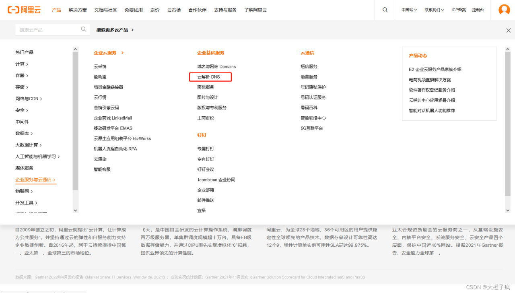Select the 产品 menu item
Viewport: 515px width, 293px height.
coord(56,10)
